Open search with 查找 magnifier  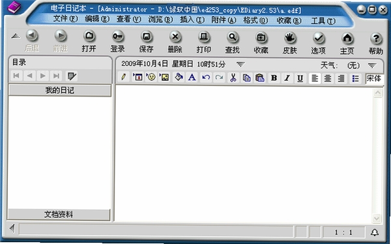[233, 37]
